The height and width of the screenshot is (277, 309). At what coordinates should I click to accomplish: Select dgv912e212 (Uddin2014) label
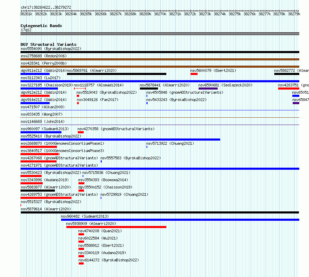(x=44, y=92)
